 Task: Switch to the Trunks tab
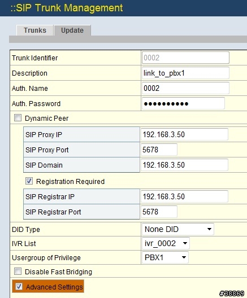point(35,30)
